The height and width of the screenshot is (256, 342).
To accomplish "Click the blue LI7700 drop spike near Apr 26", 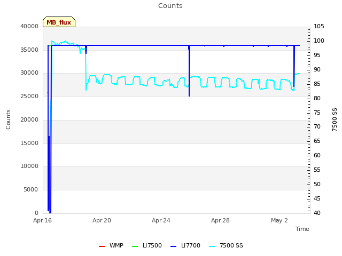I will tap(189, 71).
